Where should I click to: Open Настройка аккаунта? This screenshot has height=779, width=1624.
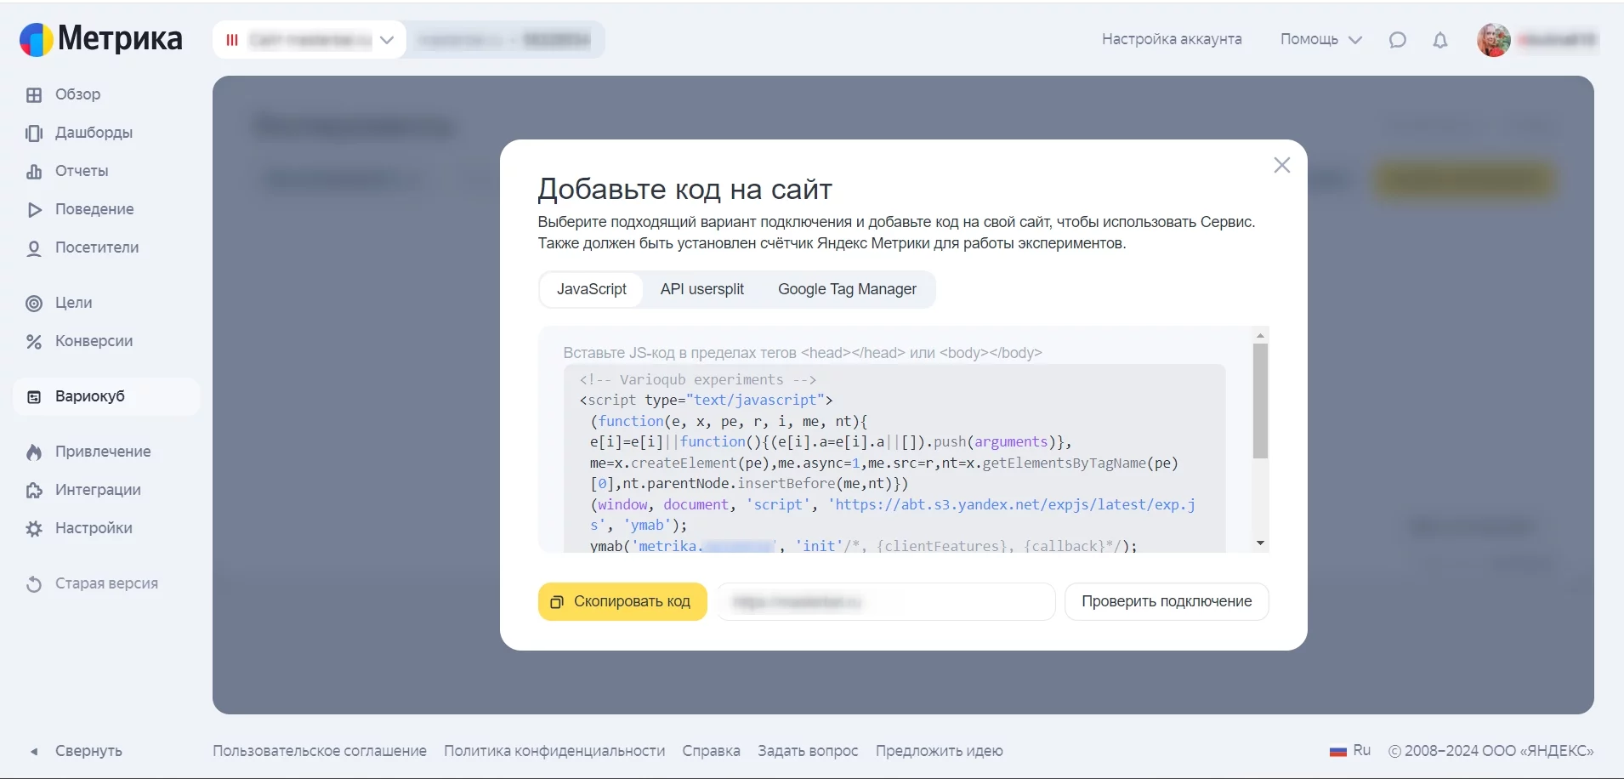click(1172, 39)
